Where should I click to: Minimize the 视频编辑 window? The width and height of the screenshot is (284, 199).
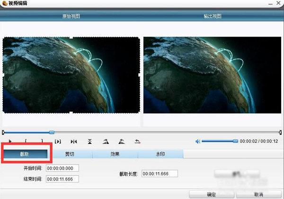(x=271, y=3)
